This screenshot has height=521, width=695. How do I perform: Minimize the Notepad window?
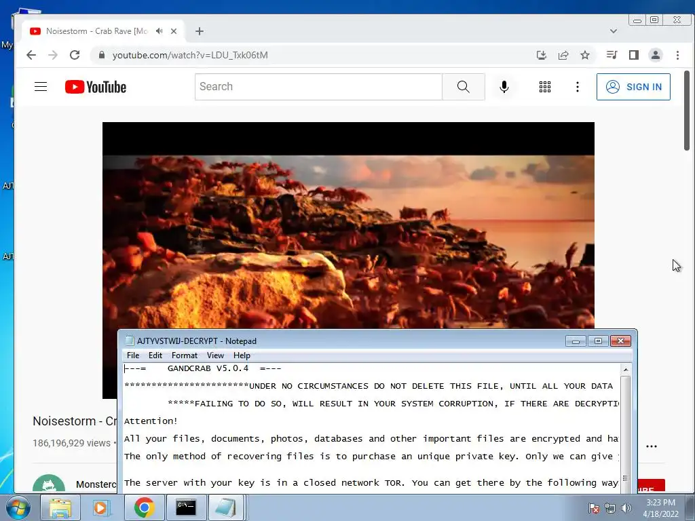click(576, 341)
